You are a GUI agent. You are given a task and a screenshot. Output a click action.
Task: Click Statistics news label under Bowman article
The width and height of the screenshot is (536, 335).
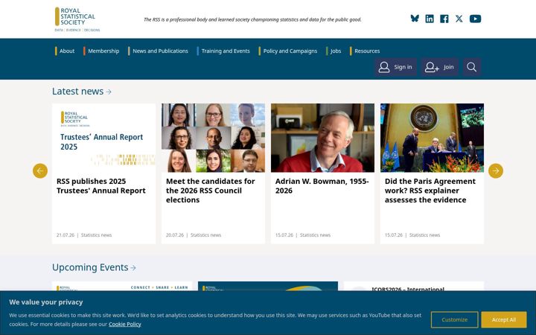(315, 235)
